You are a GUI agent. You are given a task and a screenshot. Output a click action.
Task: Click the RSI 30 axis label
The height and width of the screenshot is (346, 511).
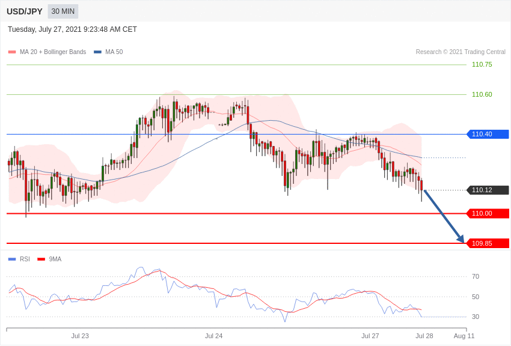[x=476, y=317]
